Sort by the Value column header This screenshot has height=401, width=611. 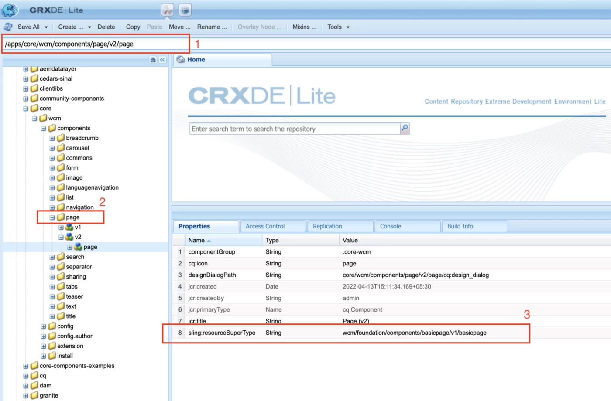pos(475,240)
